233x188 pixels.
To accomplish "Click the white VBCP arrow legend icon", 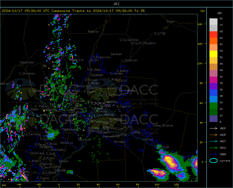I will pos(213,128).
